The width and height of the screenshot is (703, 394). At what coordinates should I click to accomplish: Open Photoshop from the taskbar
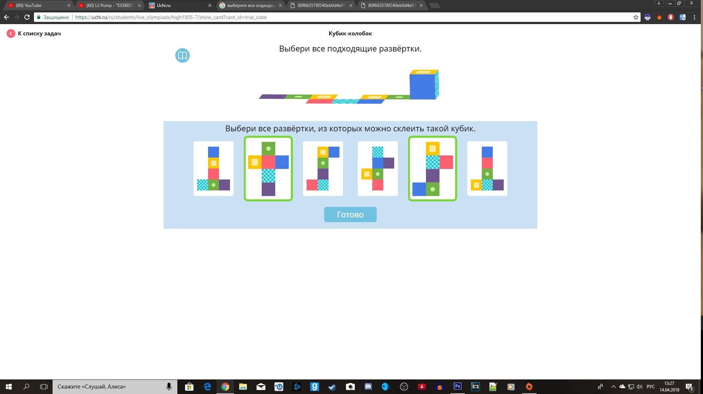(457, 387)
